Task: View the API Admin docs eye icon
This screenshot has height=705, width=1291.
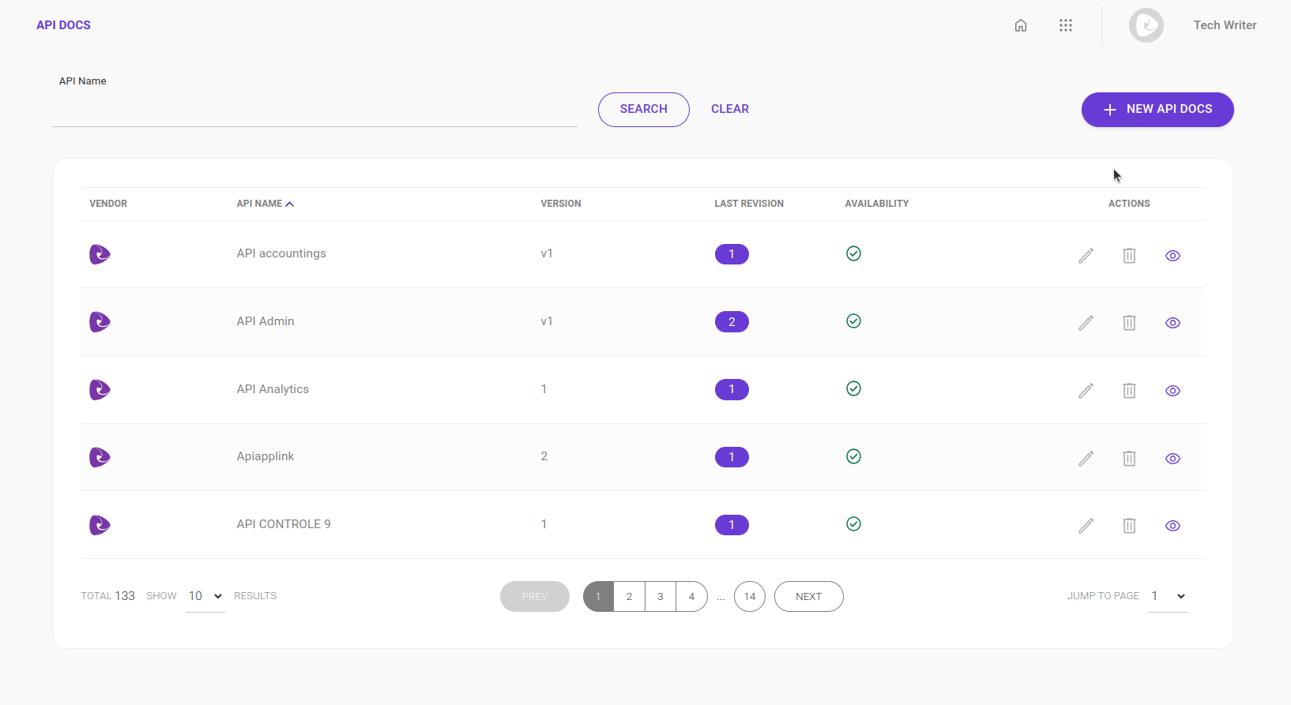Action: pyautogui.click(x=1172, y=323)
